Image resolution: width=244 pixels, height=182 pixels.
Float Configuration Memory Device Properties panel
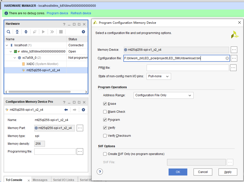pos(79,102)
